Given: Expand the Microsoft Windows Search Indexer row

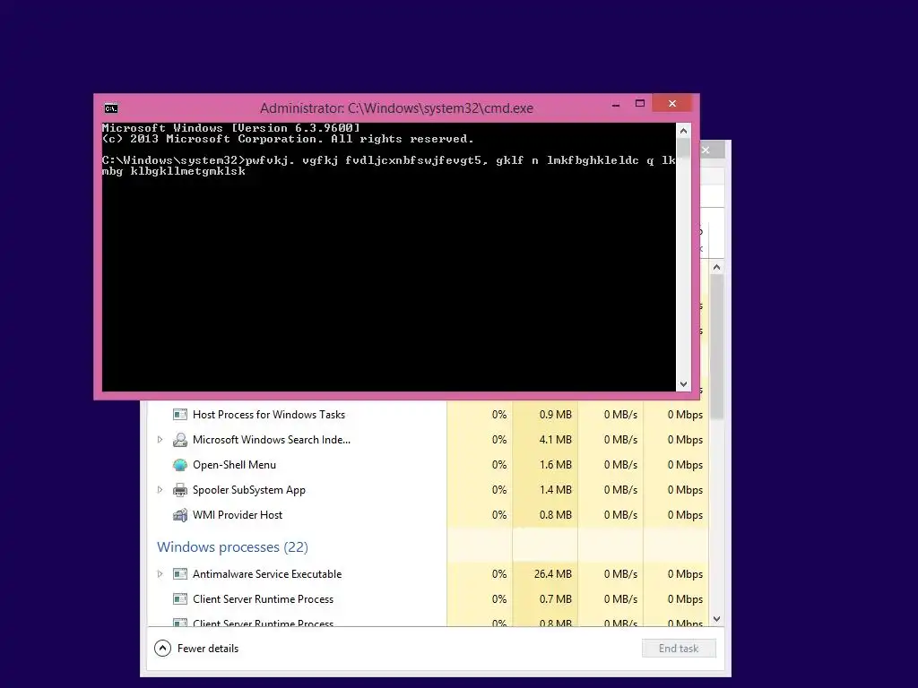Looking at the screenshot, I should [x=160, y=439].
